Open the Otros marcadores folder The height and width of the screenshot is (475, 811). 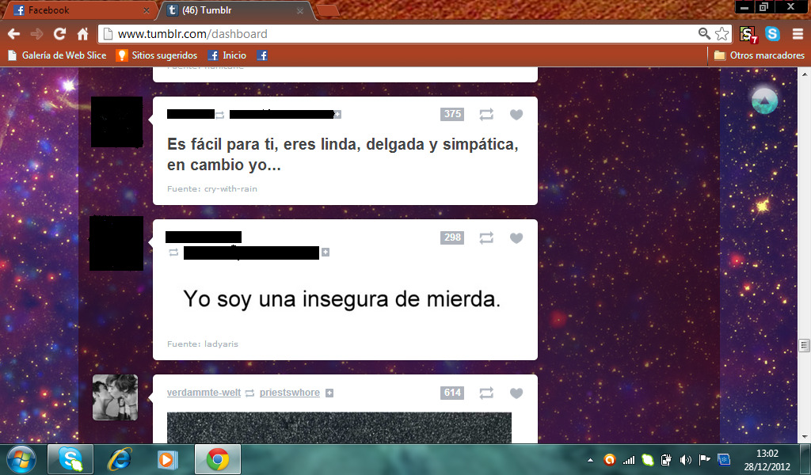(x=760, y=55)
